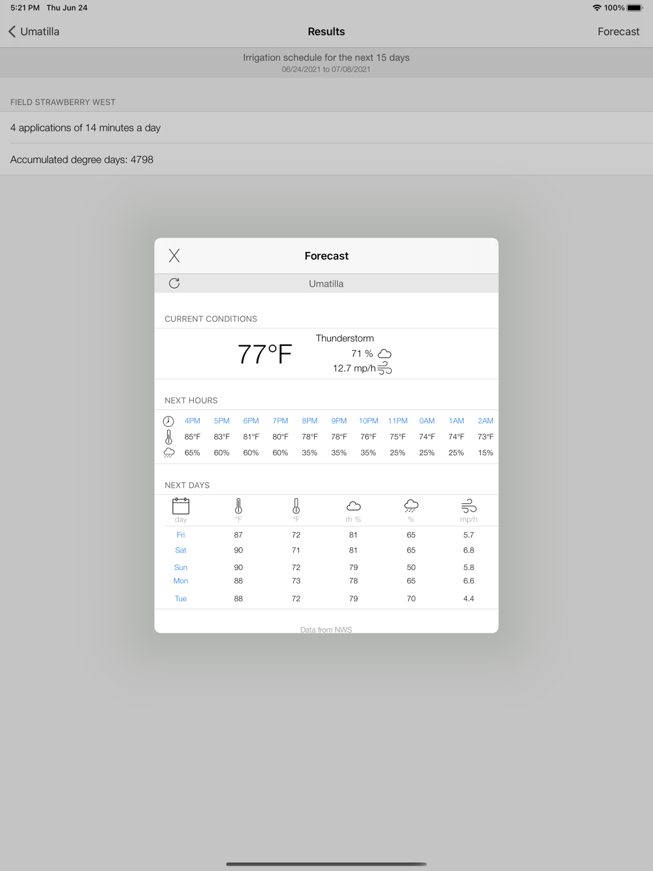The image size is (653, 871).
Task: Tap the rain cloud icon in Next Hours
Action: click(x=168, y=452)
